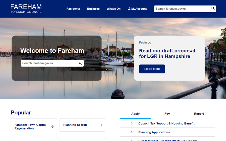Click the Fareham Borough Council logo

[x=26, y=9]
